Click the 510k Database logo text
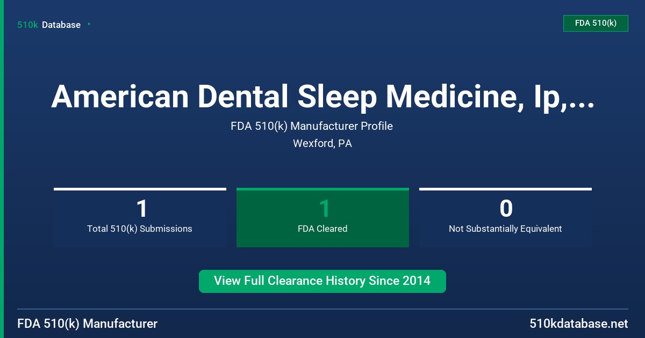 click(49, 25)
